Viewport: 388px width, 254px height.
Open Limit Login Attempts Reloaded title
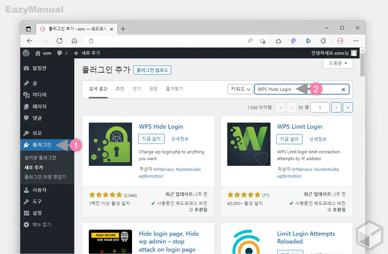[x=306, y=237]
